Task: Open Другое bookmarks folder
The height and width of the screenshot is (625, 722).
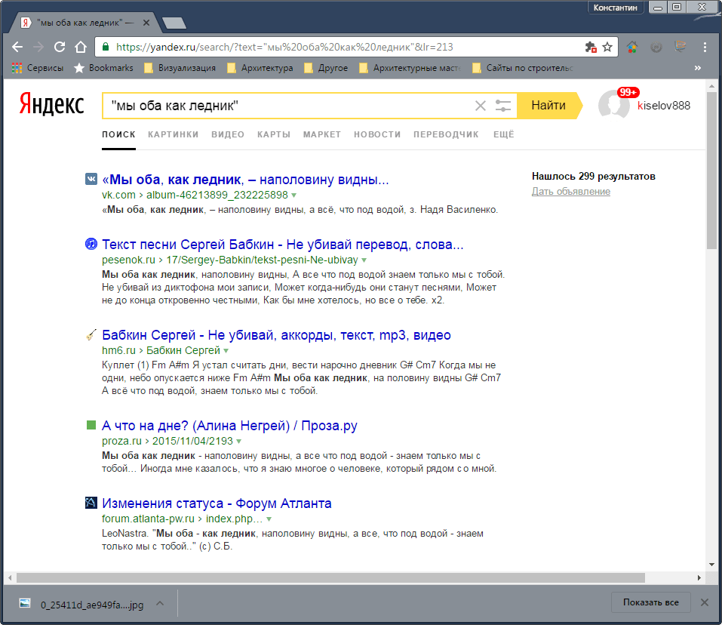Action: [x=326, y=68]
